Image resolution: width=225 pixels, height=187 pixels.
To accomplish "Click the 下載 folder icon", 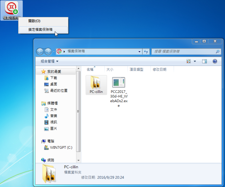I will (46, 78).
